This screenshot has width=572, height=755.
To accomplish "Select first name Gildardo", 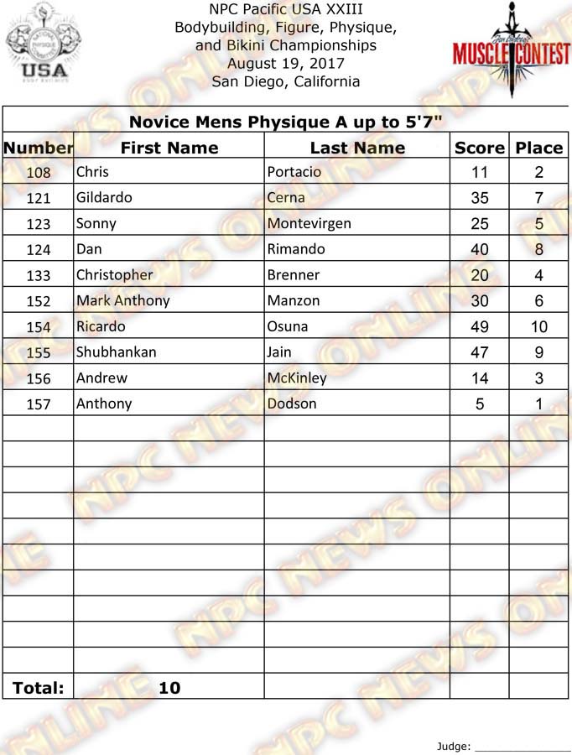I will [104, 198].
